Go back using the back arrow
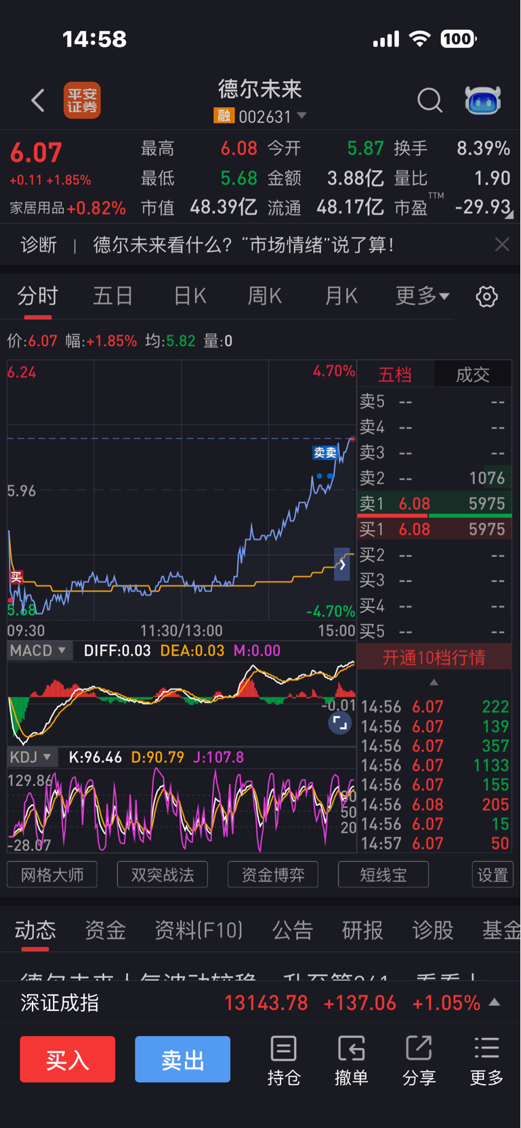Screen dimensions: 521x1128 38,100
